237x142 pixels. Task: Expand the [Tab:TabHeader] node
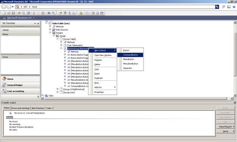coord(61,45)
